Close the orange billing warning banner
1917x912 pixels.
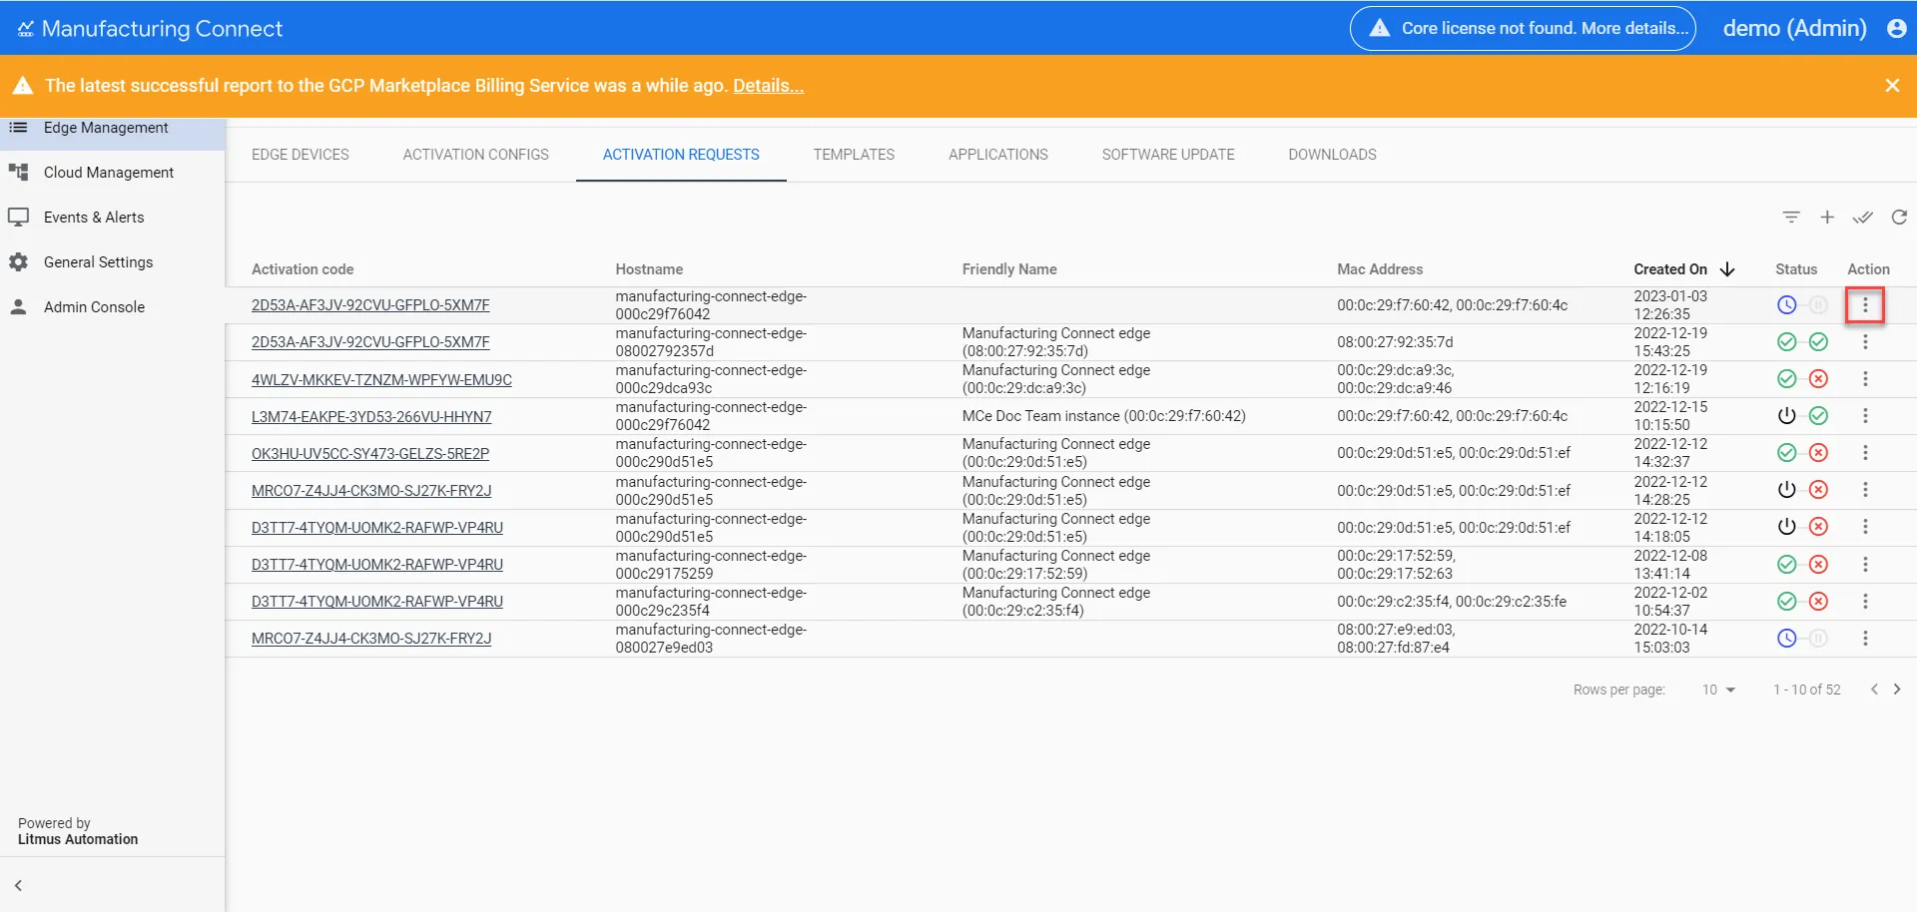tap(1892, 86)
